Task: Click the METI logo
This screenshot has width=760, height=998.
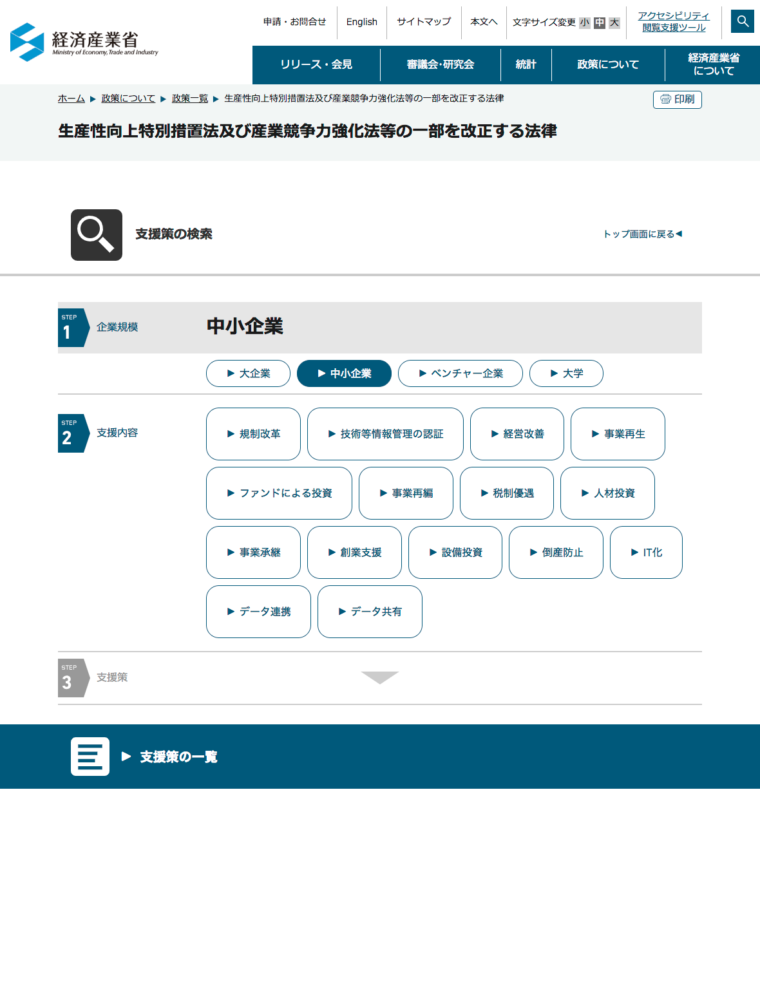Action: [x=84, y=42]
